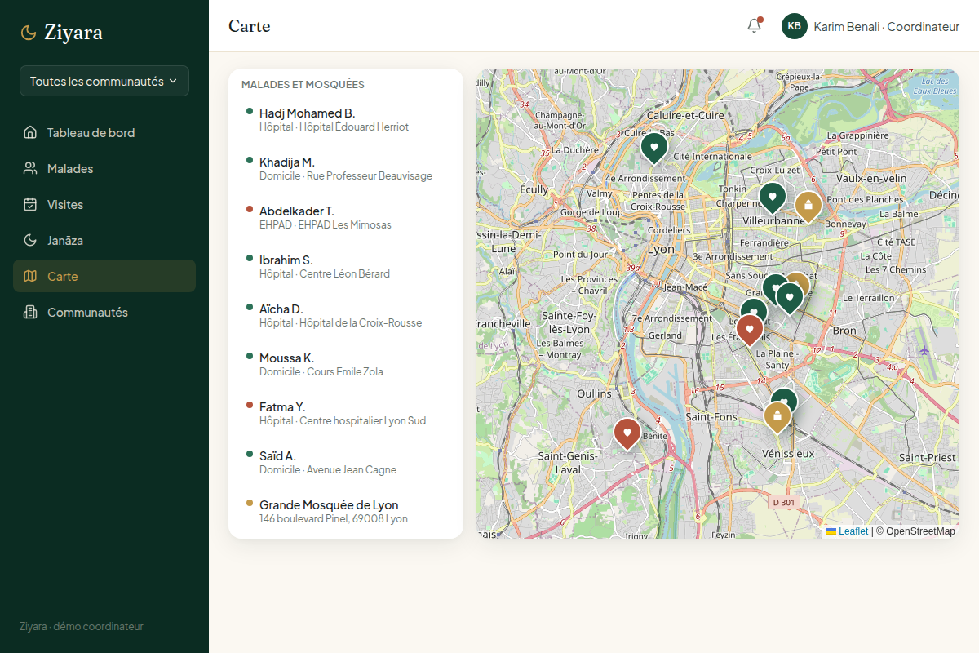Click the red heart marker above La Plaine - Santy
Screen dimensions: 979x653
point(750,331)
